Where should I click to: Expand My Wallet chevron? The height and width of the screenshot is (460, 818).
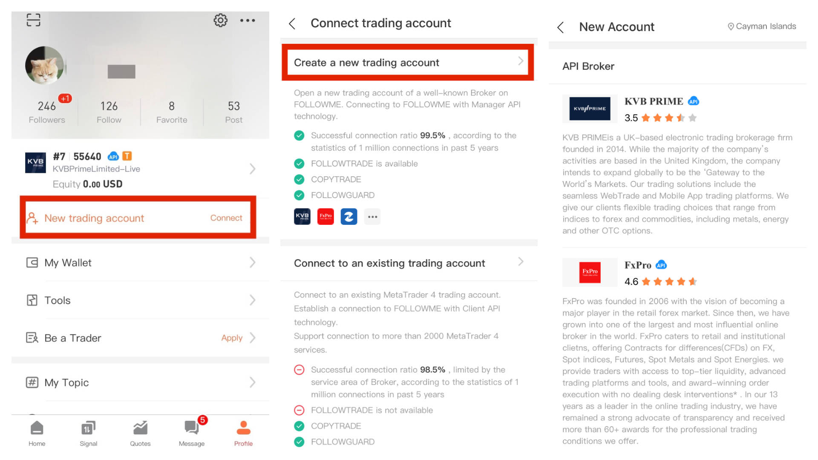coord(253,262)
